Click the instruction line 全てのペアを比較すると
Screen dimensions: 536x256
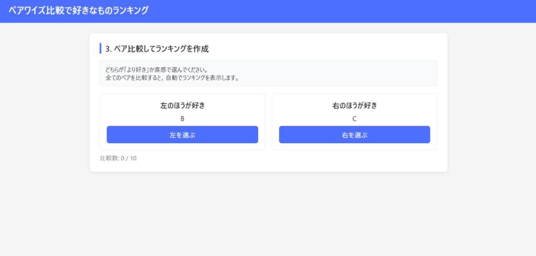tap(172, 78)
